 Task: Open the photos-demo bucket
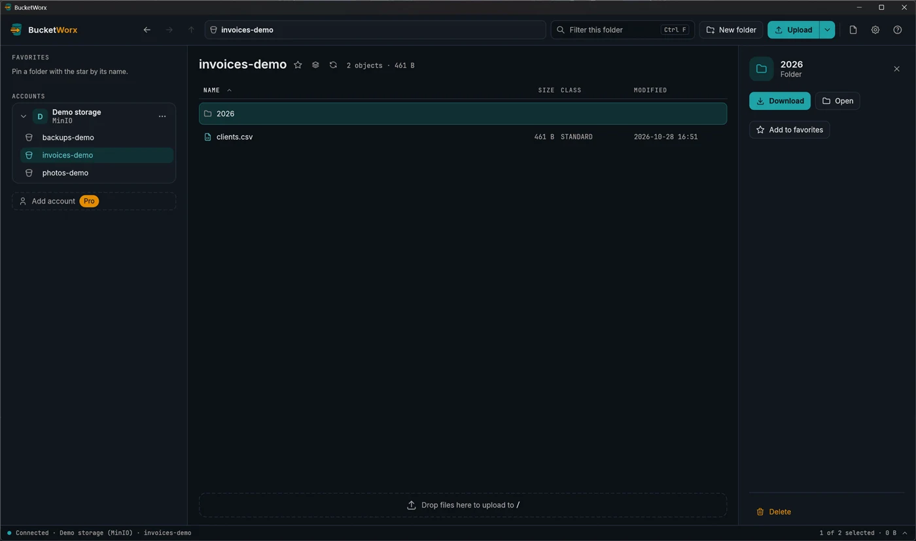(97, 173)
